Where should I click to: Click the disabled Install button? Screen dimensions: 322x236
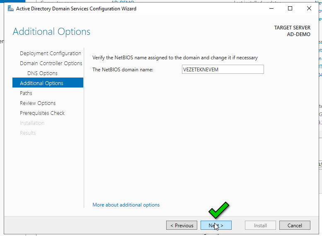point(260,226)
